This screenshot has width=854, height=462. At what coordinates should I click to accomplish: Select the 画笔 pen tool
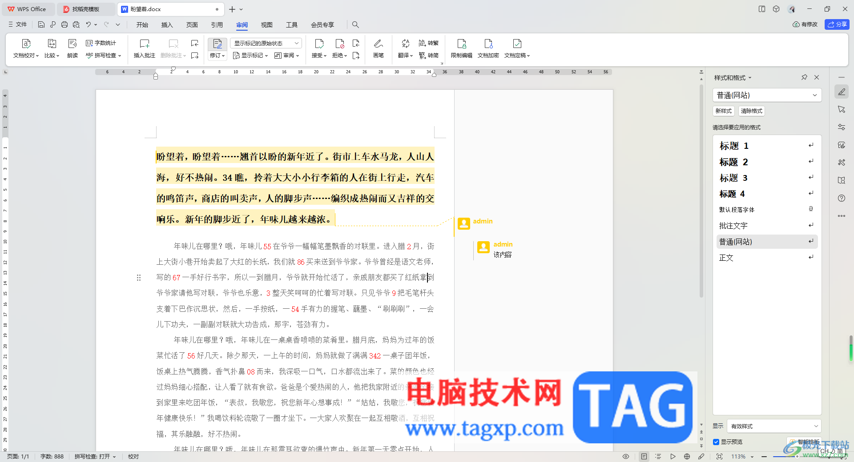click(x=379, y=48)
